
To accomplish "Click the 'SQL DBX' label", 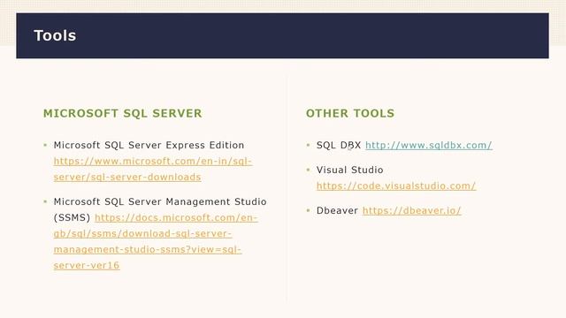I will point(339,145).
